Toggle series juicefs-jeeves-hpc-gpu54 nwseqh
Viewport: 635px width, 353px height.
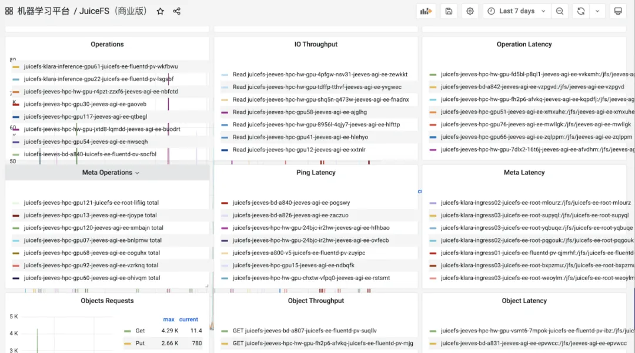point(86,142)
